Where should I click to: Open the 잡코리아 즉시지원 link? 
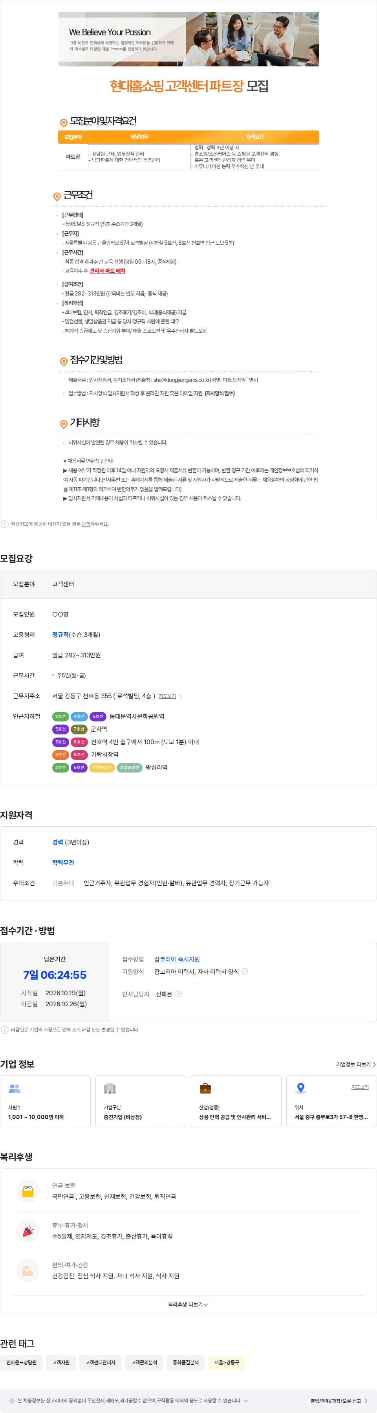click(x=177, y=960)
